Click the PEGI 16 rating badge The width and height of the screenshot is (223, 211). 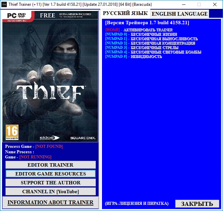pyautogui.click(x=12, y=132)
